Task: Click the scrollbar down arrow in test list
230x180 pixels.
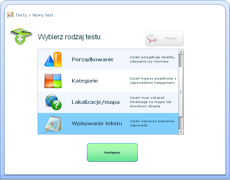Action: pyautogui.click(x=181, y=132)
